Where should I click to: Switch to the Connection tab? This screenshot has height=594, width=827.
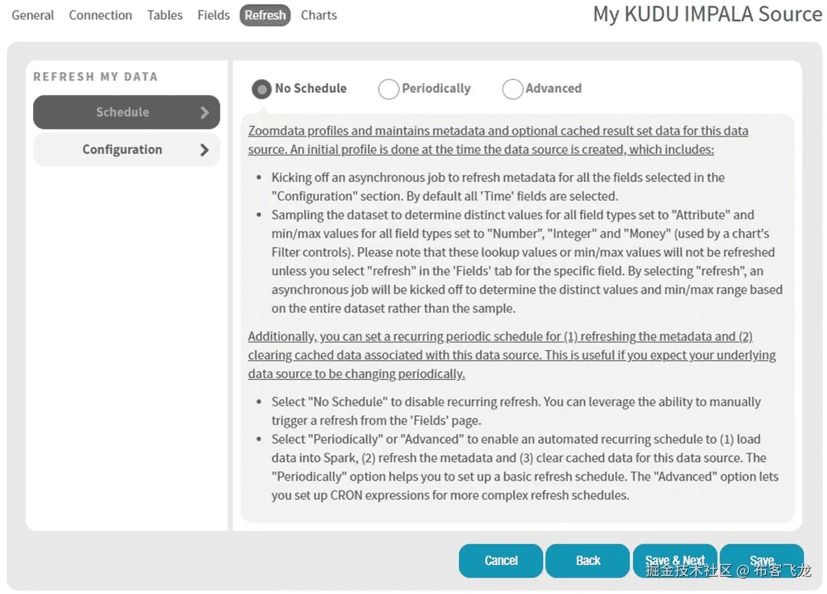tap(100, 15)
